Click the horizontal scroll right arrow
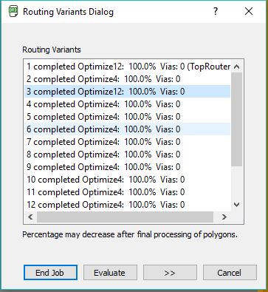268x292 pixels. click(x=224, y=217)
